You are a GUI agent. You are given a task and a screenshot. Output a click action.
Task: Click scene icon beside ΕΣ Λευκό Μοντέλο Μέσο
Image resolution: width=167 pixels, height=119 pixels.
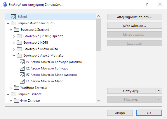pyautogui.click(x=22, y=81)
